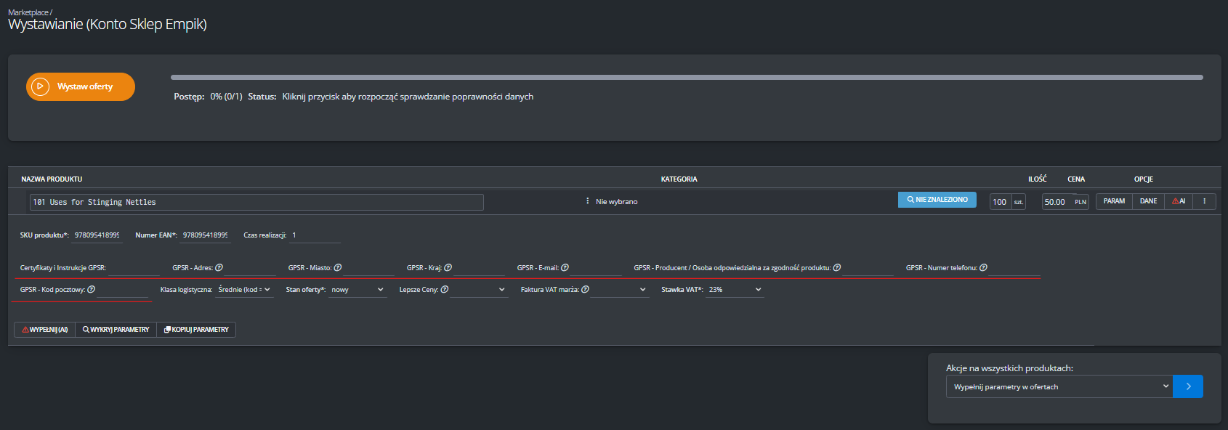Click the help icon beside GPSR - E-mail
The height and width of the screenshot is (430, 1228).
click(x=565, y=268)
